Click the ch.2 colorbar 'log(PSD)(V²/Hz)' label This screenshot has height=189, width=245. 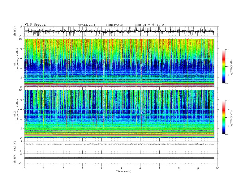232,119
